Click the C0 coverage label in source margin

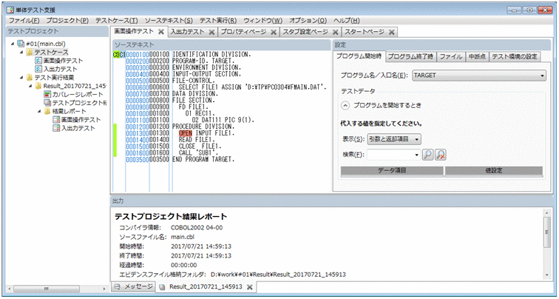[116, 54]
